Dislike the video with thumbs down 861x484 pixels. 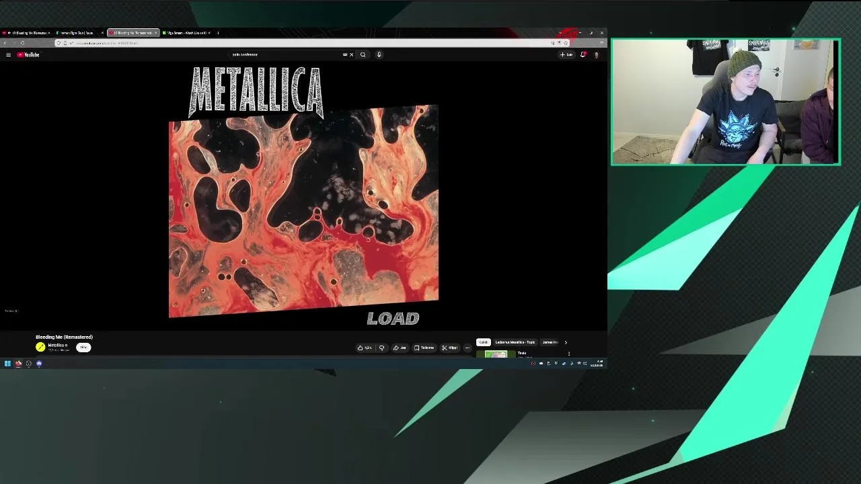coord(381,348)
